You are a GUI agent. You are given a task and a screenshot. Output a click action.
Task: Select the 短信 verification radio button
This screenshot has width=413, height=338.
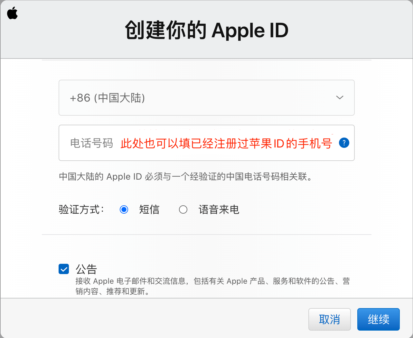click(124, 209)
